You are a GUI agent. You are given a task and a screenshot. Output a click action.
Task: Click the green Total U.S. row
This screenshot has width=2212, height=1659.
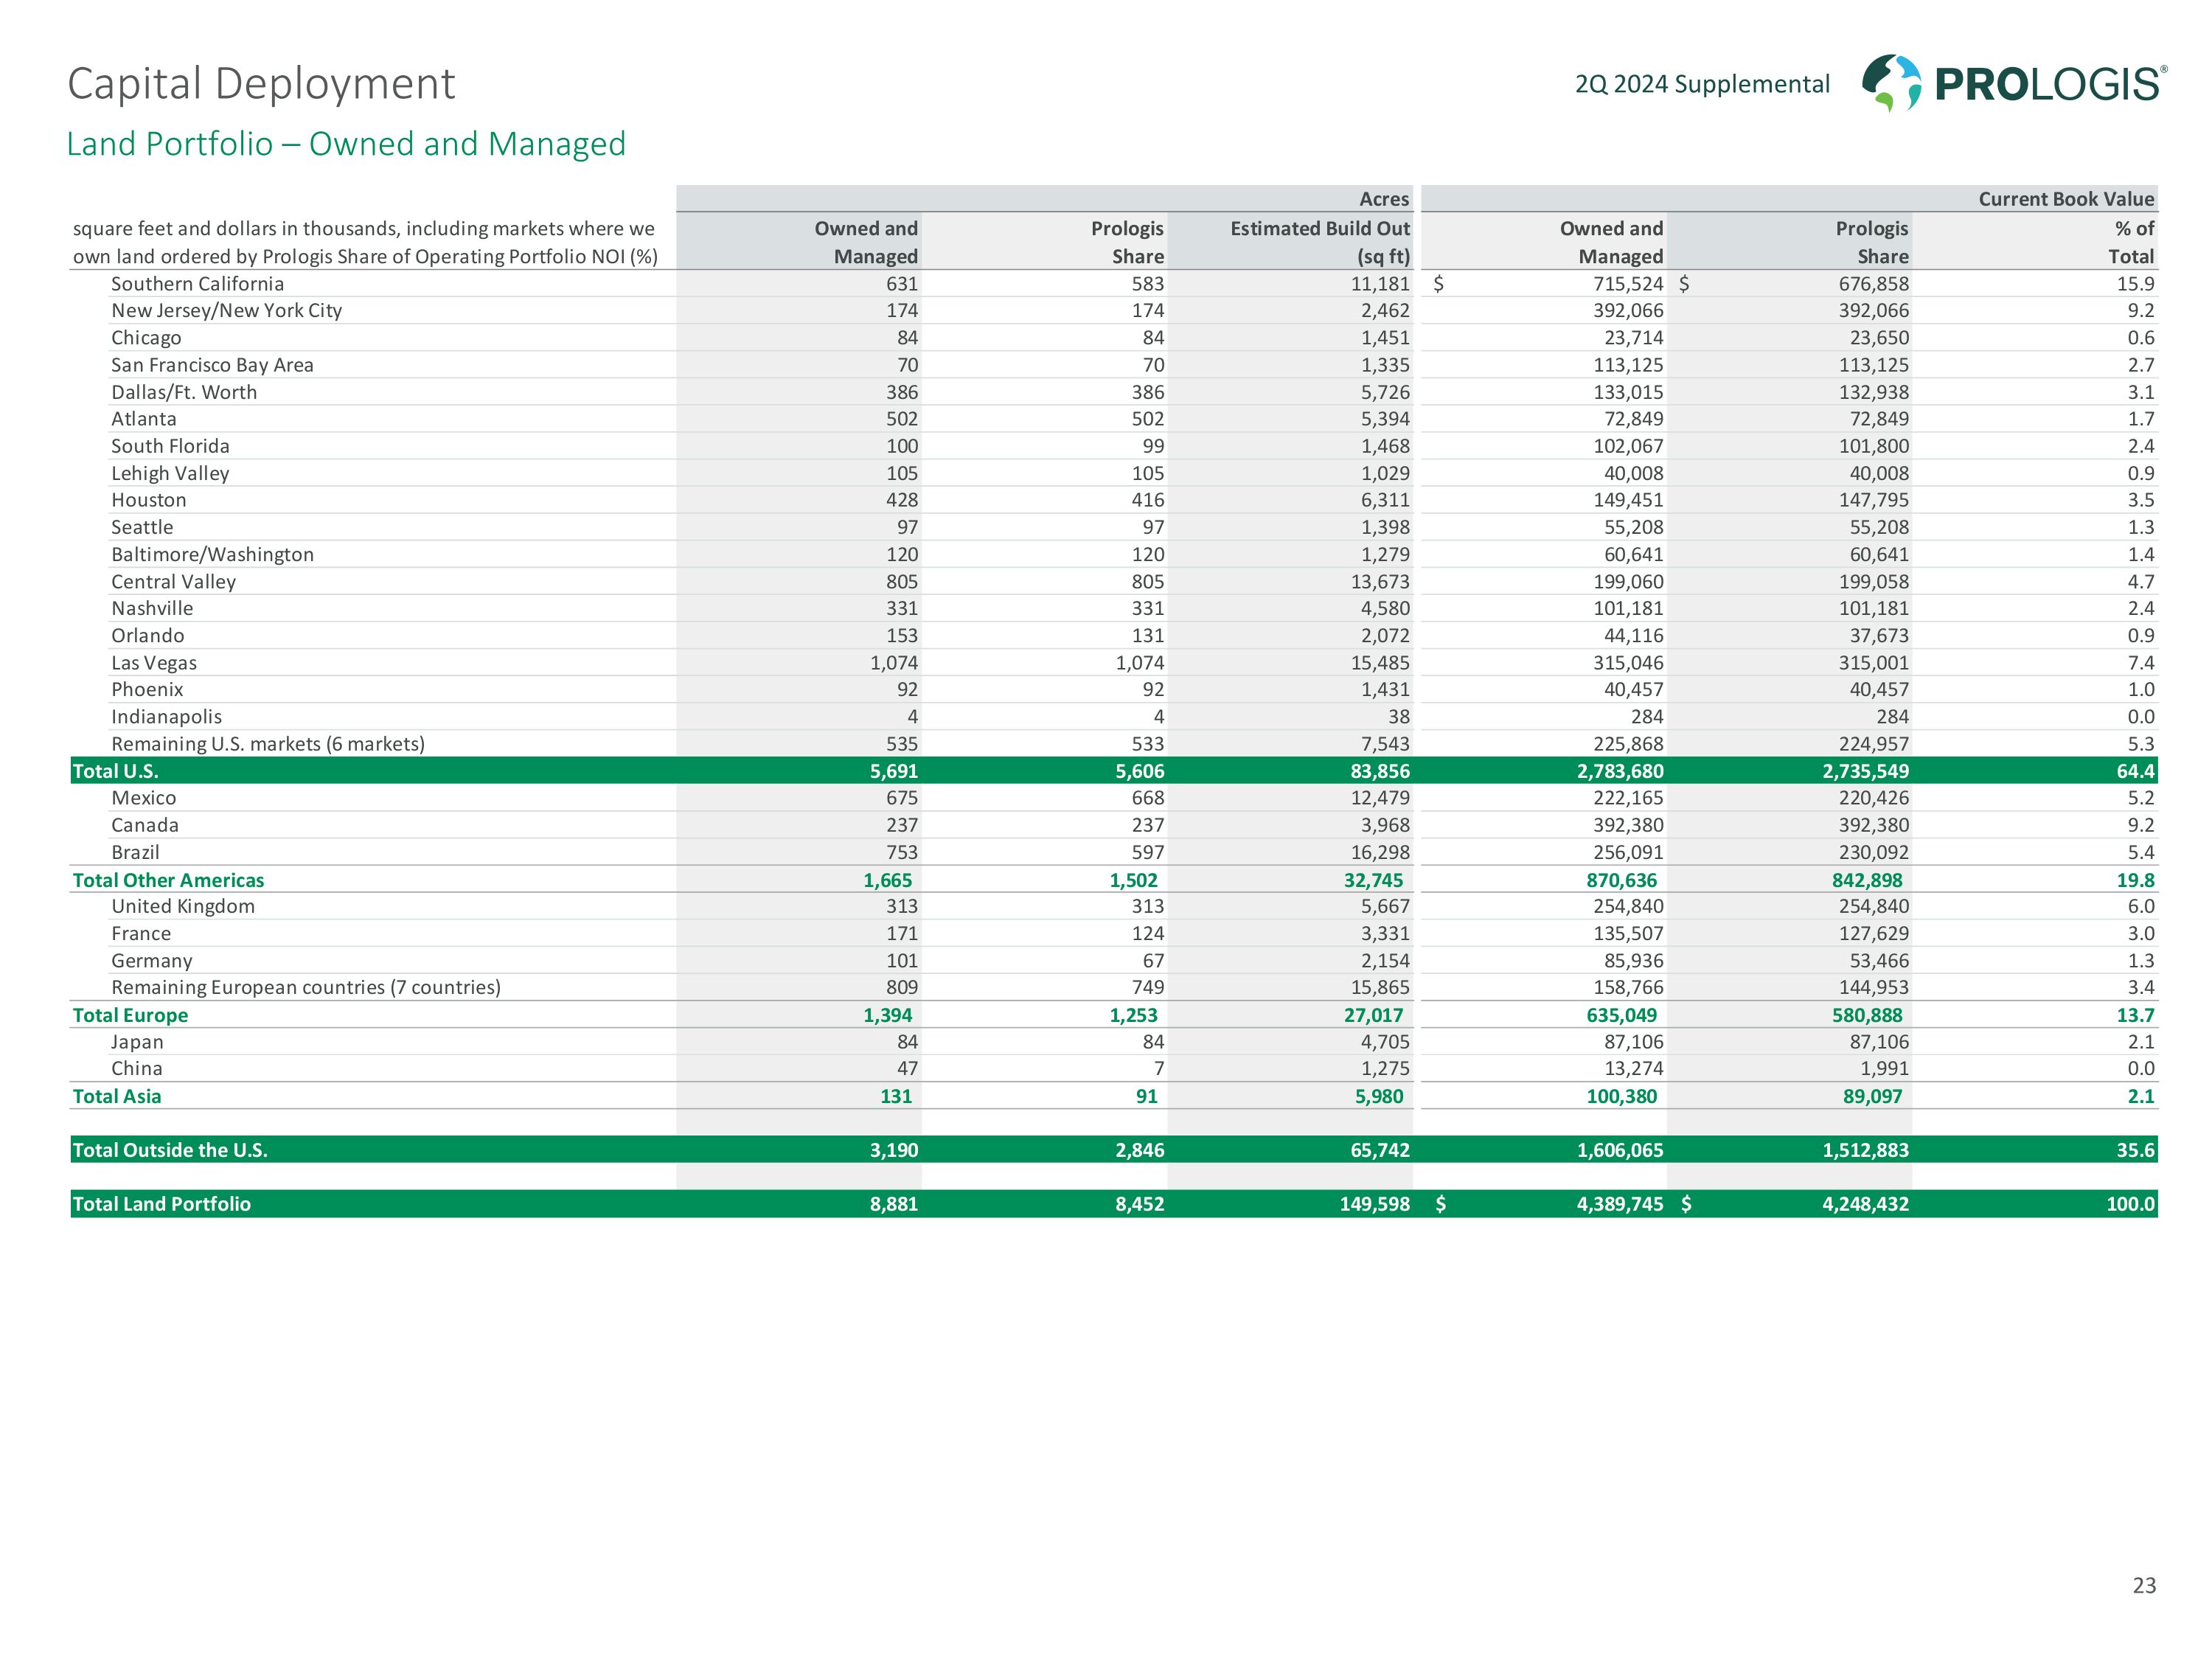[115, 771]
